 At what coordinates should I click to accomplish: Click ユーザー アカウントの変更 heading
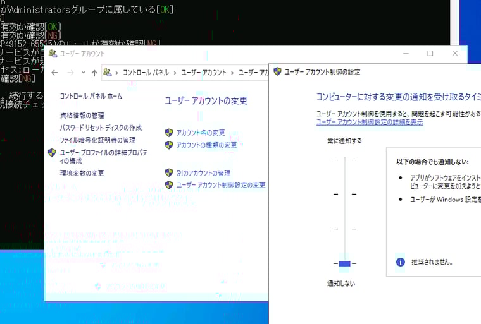tap(206, 101)
